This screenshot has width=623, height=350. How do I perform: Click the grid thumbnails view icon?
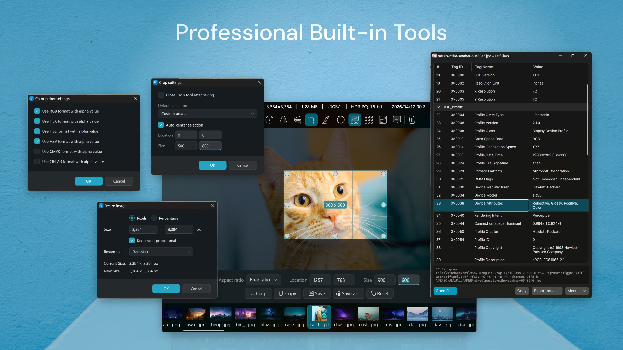(369, 120)
